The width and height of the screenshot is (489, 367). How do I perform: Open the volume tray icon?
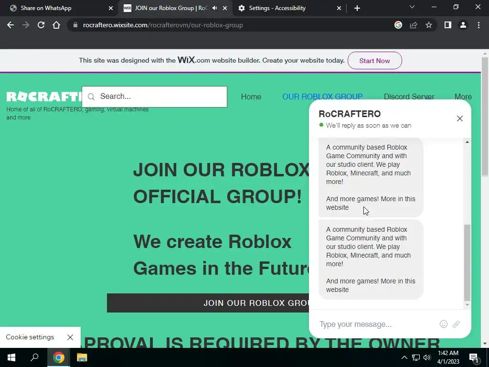point(427,357)
